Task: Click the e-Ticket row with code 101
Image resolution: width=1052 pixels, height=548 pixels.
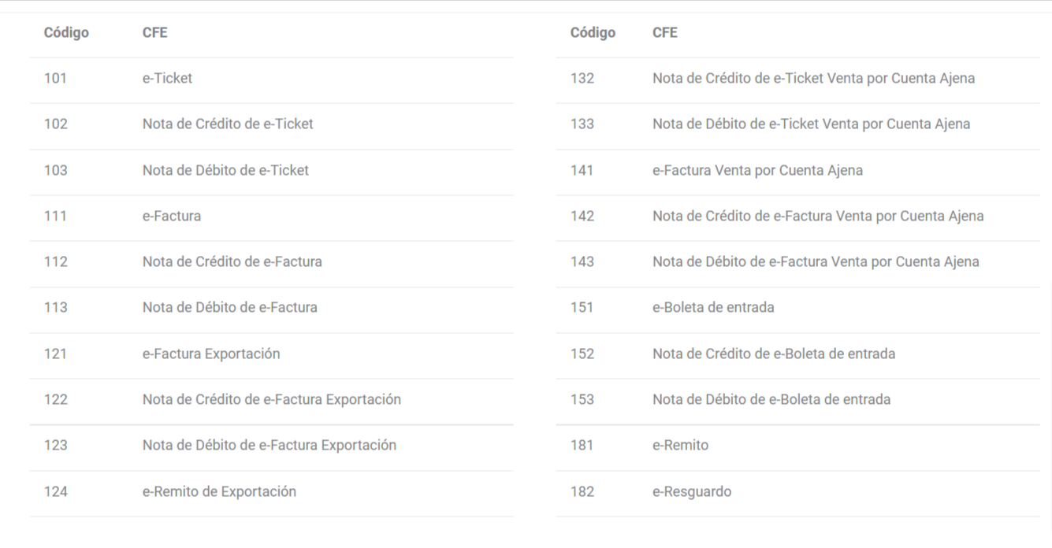Action: coord(271,79)
